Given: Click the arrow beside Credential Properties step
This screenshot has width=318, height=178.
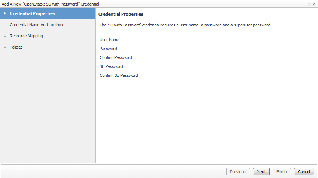Looking at the screenshot, I should (x=5, y=13).
